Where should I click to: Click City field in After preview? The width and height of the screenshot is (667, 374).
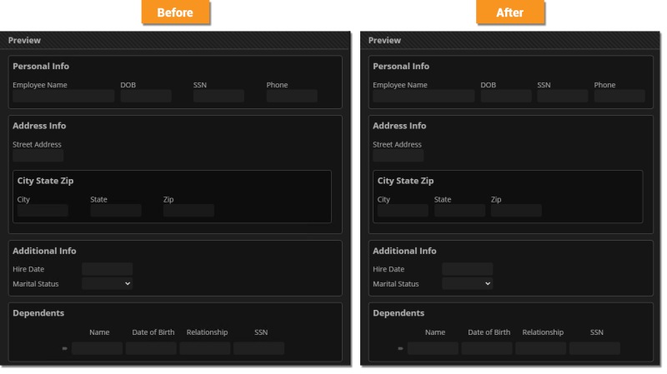pyautogui.click(x=403, y=211)
